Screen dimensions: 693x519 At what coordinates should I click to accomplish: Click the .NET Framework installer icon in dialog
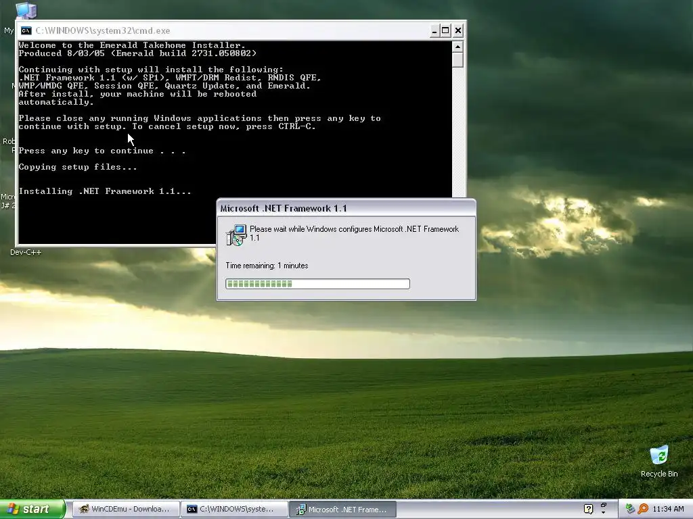(x=236, y=234)
